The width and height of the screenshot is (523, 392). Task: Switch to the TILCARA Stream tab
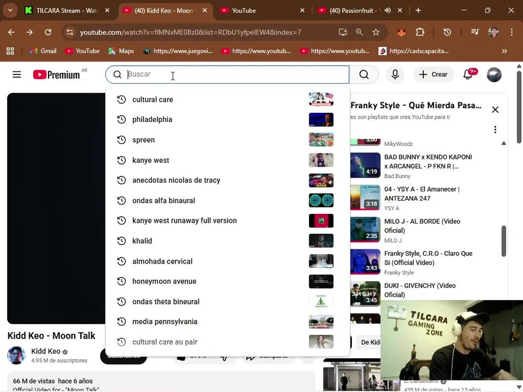point(68,10)
